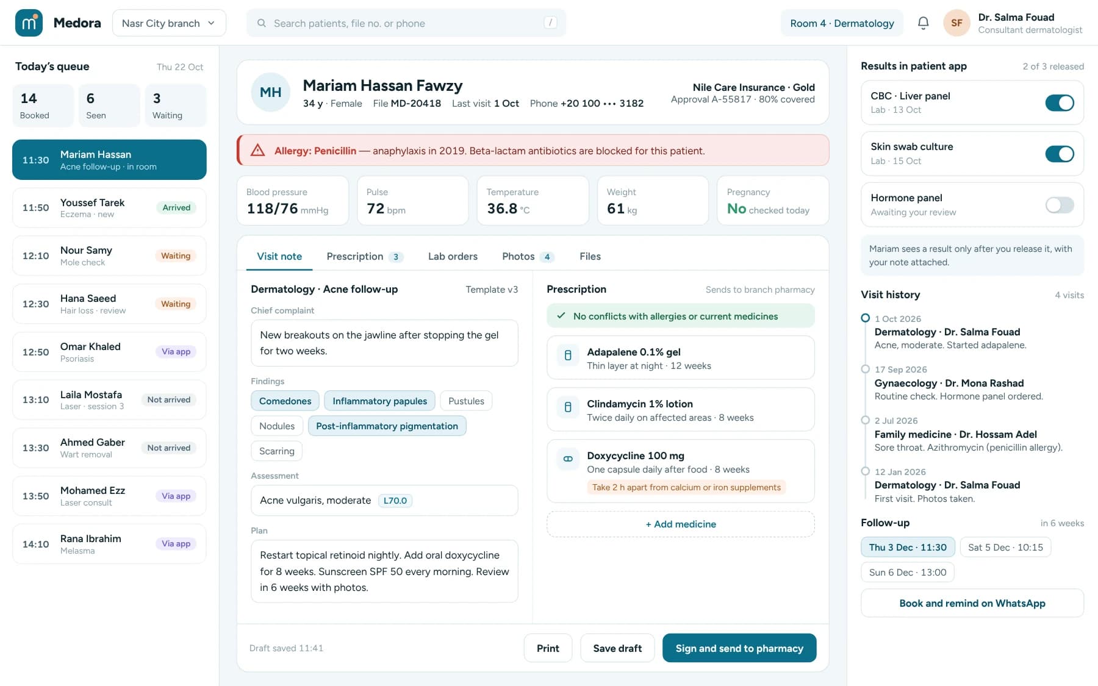Click the Add medicine button
Viewport: 1098px width, 686px height.
pos(681,524)
